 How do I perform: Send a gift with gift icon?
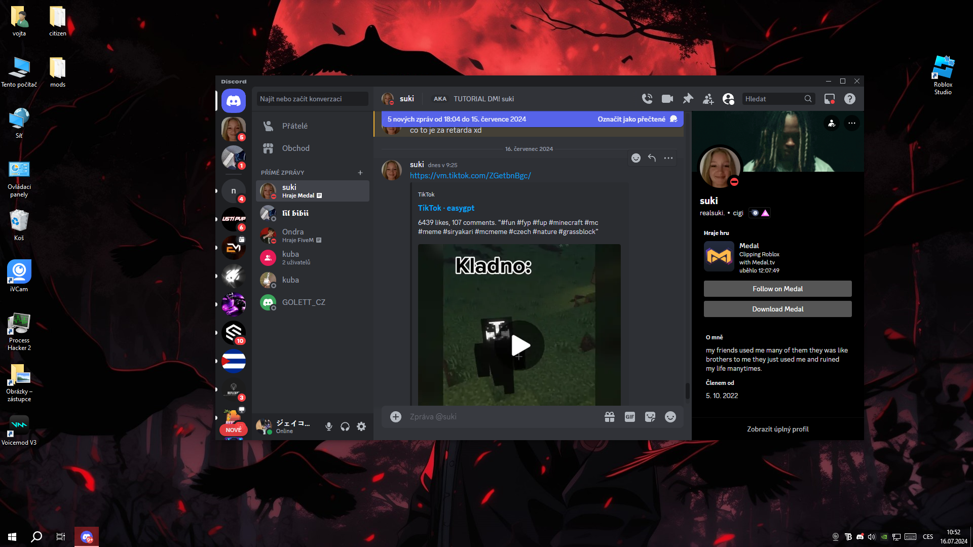pyautogui.click(x=610, y=417)
